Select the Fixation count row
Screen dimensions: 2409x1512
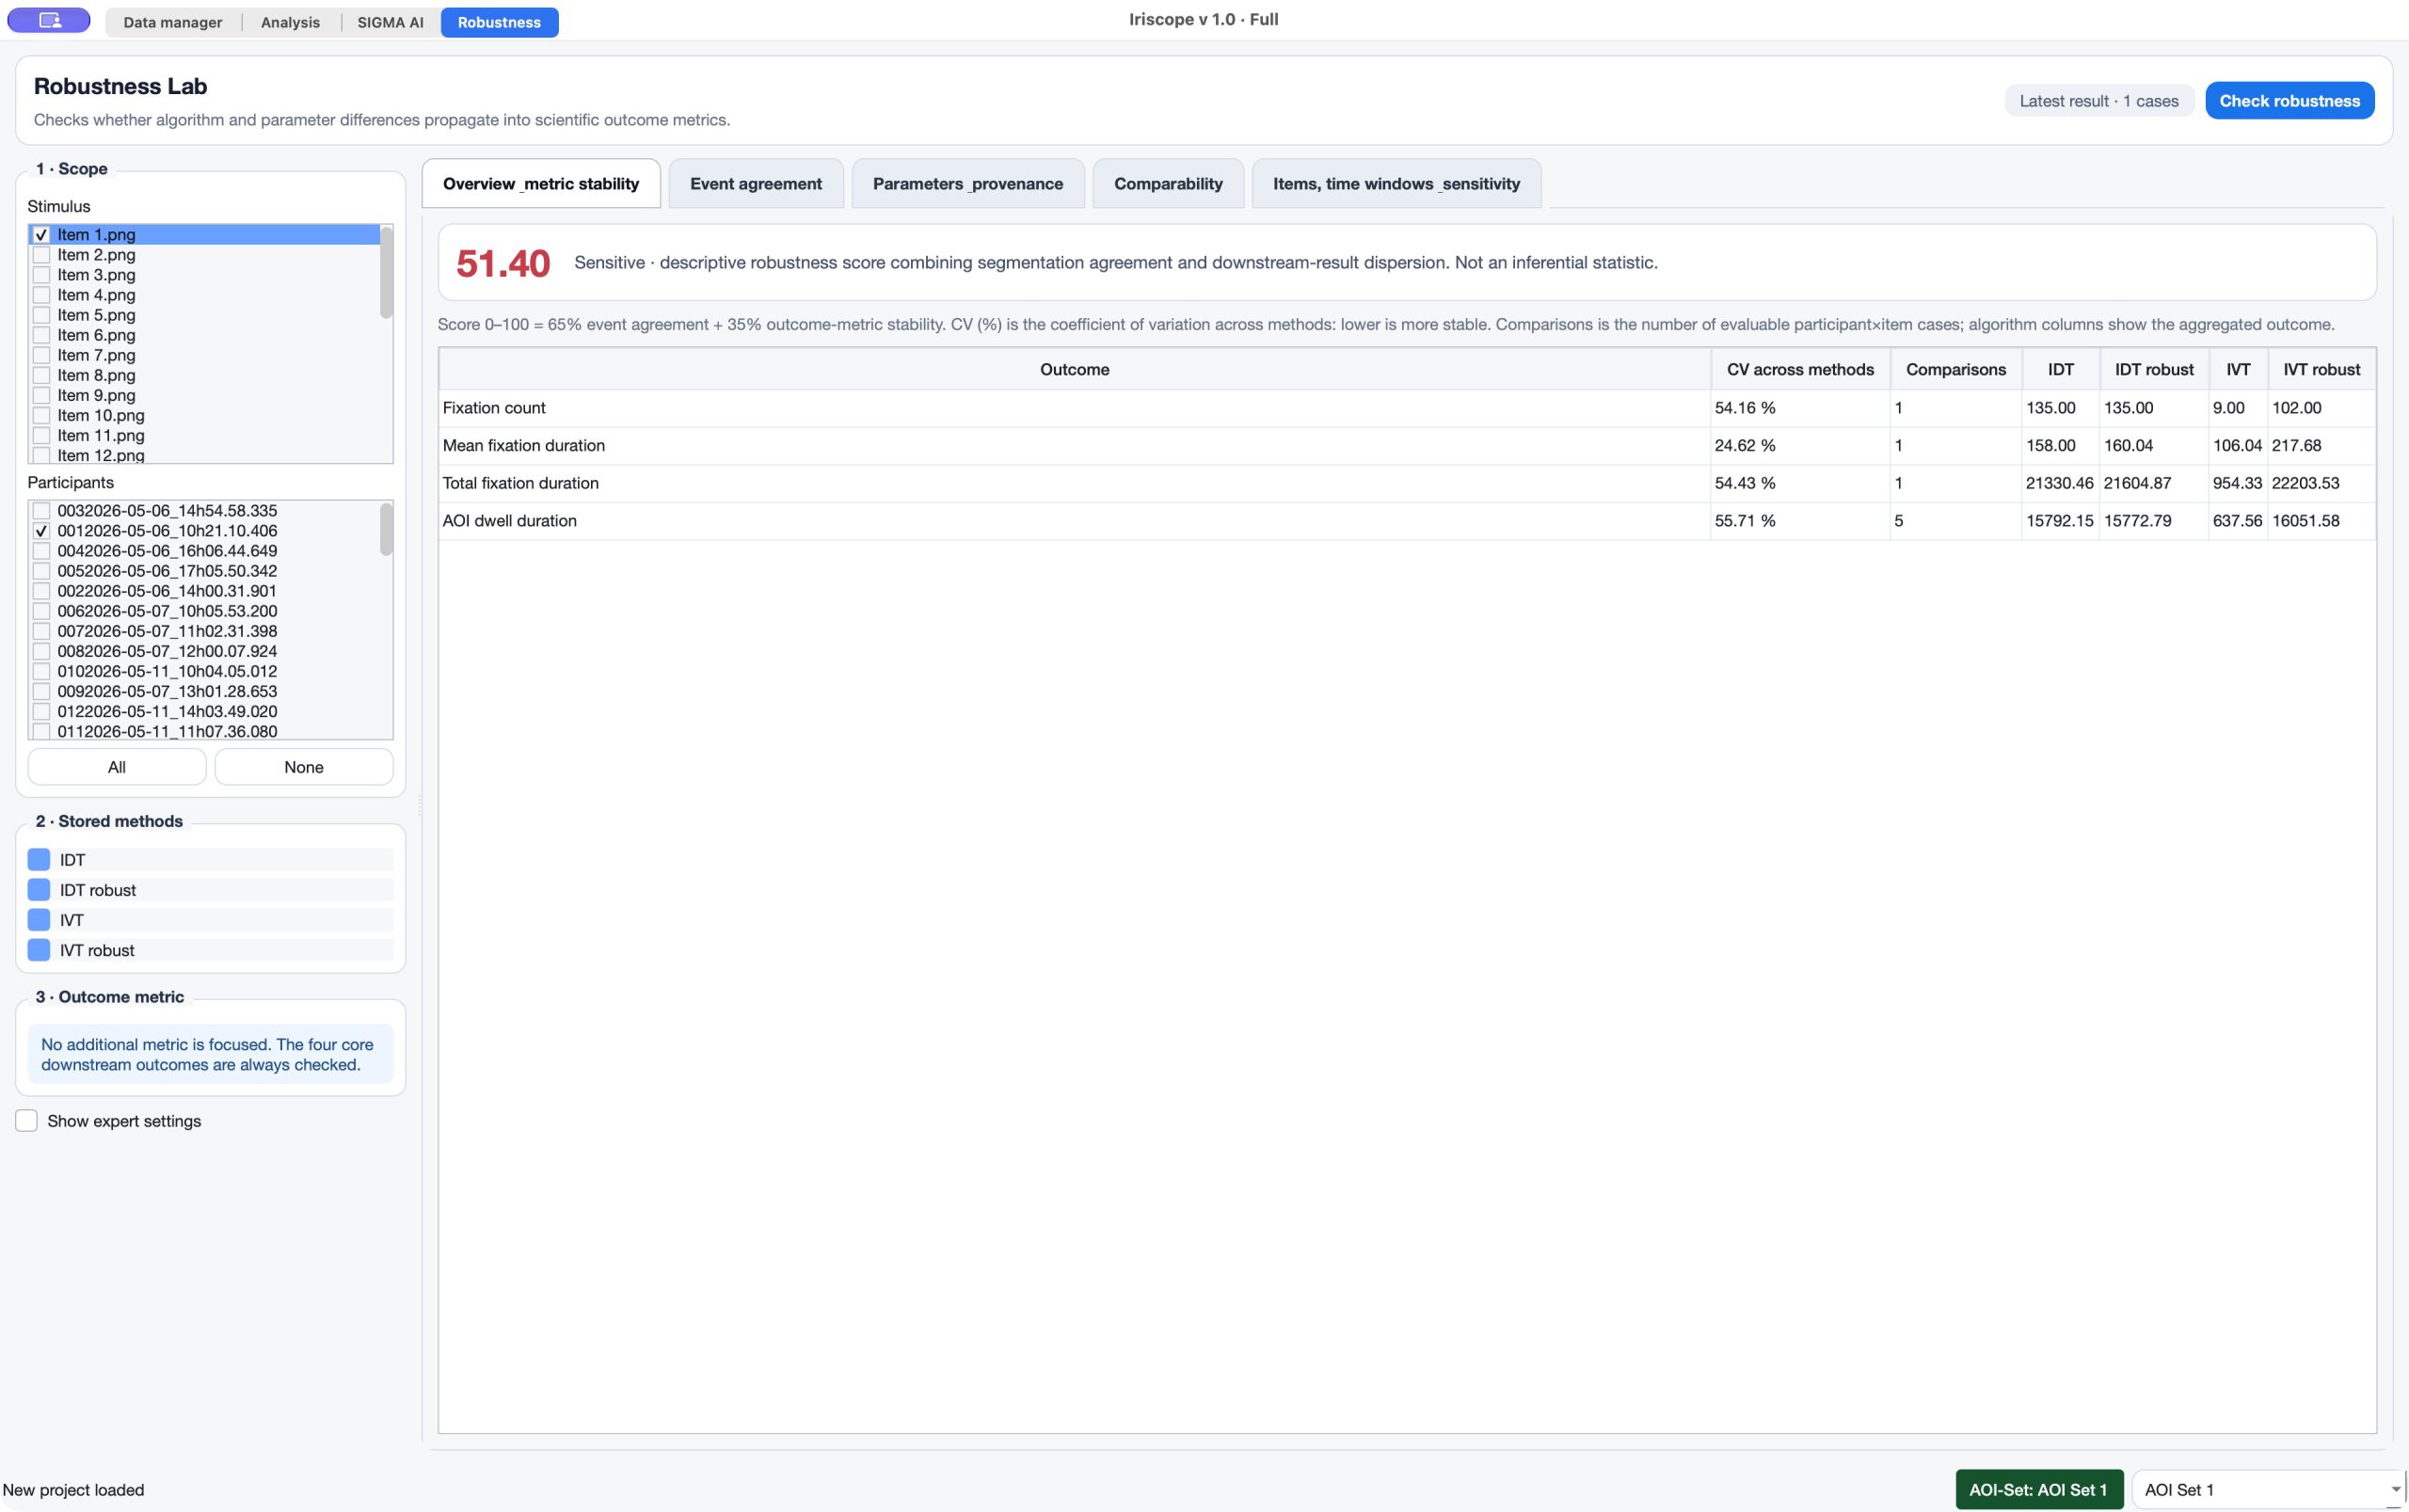[x=1407, y=408]
